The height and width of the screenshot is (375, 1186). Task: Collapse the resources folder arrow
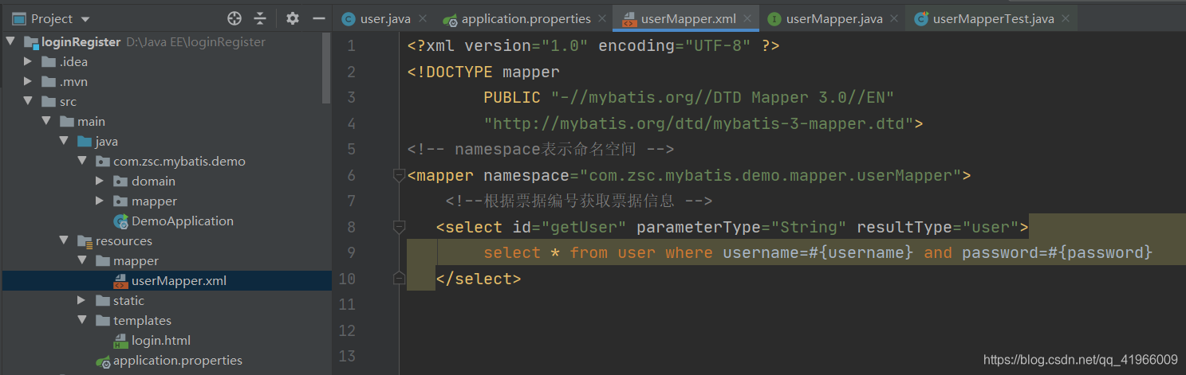(x=63, y=241)
